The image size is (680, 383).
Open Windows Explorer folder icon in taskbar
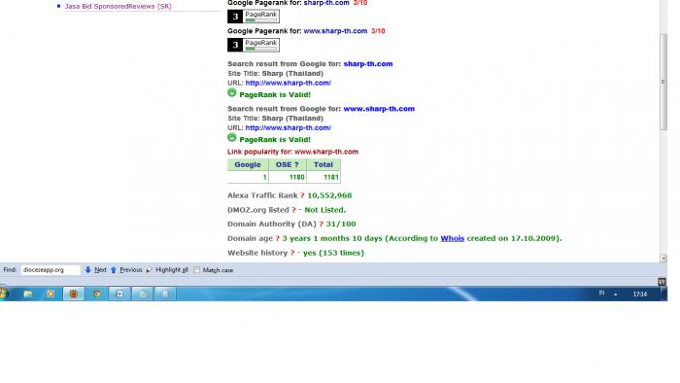coord(28,294)
